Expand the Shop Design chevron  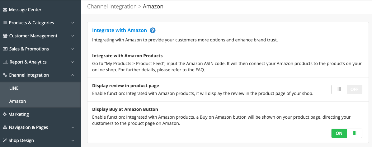tap(73, 140)
